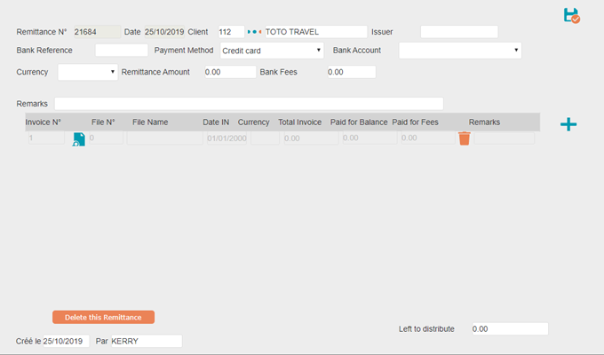The image size is (604, 355).
Task: Click the Bank Account label
Action: (x=357, y=50)
